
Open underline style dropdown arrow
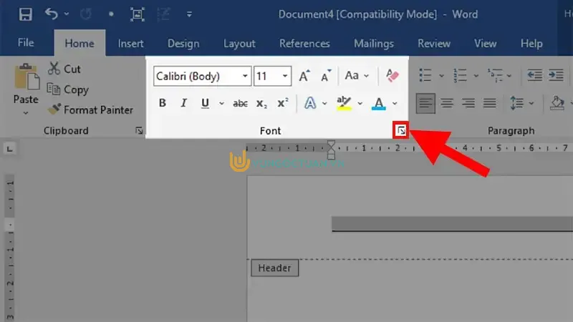[x=221, y=103]
